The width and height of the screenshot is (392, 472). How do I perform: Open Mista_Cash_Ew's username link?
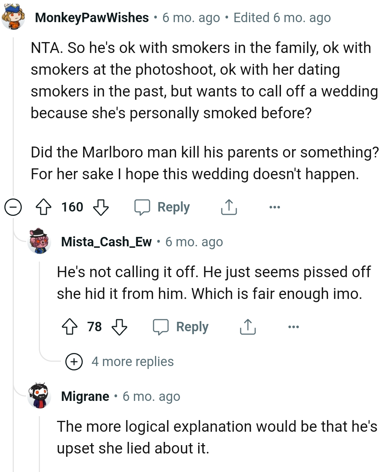point(106,242)
